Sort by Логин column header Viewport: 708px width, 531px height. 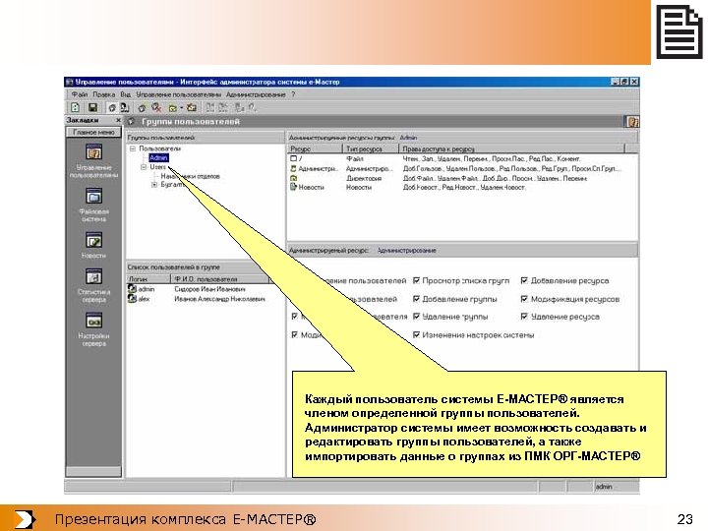(x=148, y=279)
